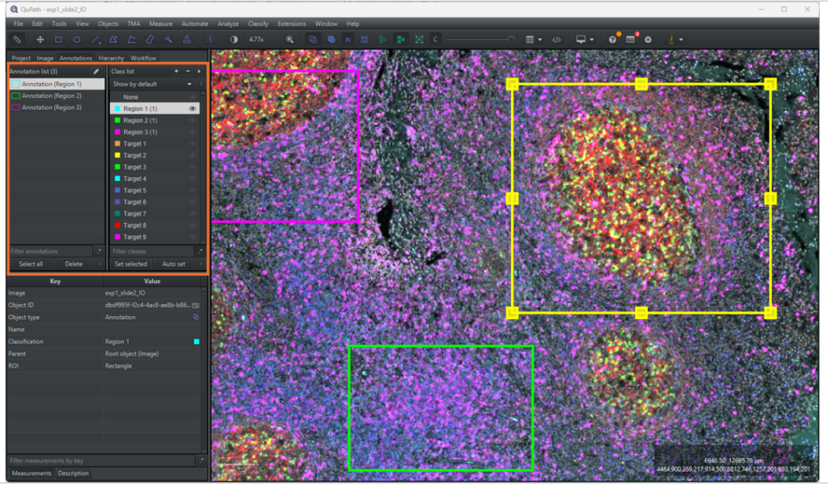Select the Points counting tool
This screenshot has height=484, width=828.
tap(185, 38)
